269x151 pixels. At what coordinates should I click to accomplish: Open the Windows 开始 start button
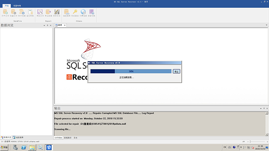(x=4, y=147)
